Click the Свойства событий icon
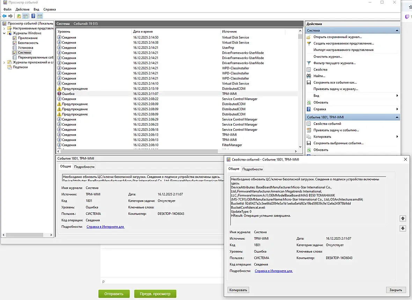412x300 pixels. tap(309, 123)
